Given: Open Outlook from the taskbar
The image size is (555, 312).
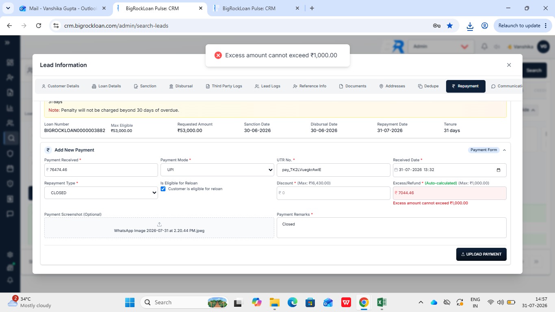Looking at the screenshot, I should pyautogui.click(x=328, y=302).
